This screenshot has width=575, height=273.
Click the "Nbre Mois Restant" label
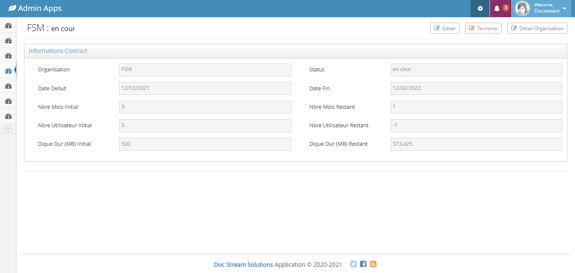(x=332, y=107)
